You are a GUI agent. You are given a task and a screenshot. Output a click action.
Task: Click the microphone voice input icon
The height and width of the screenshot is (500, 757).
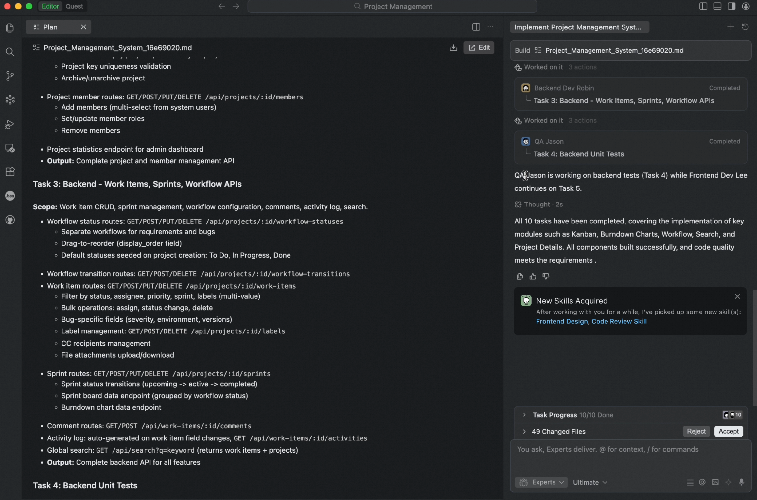741,482
